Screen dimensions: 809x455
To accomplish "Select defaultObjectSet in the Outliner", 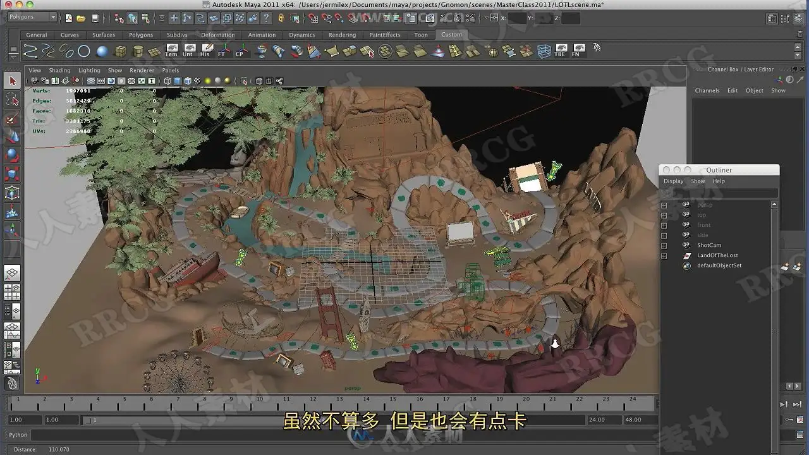I will coord(719,265).
